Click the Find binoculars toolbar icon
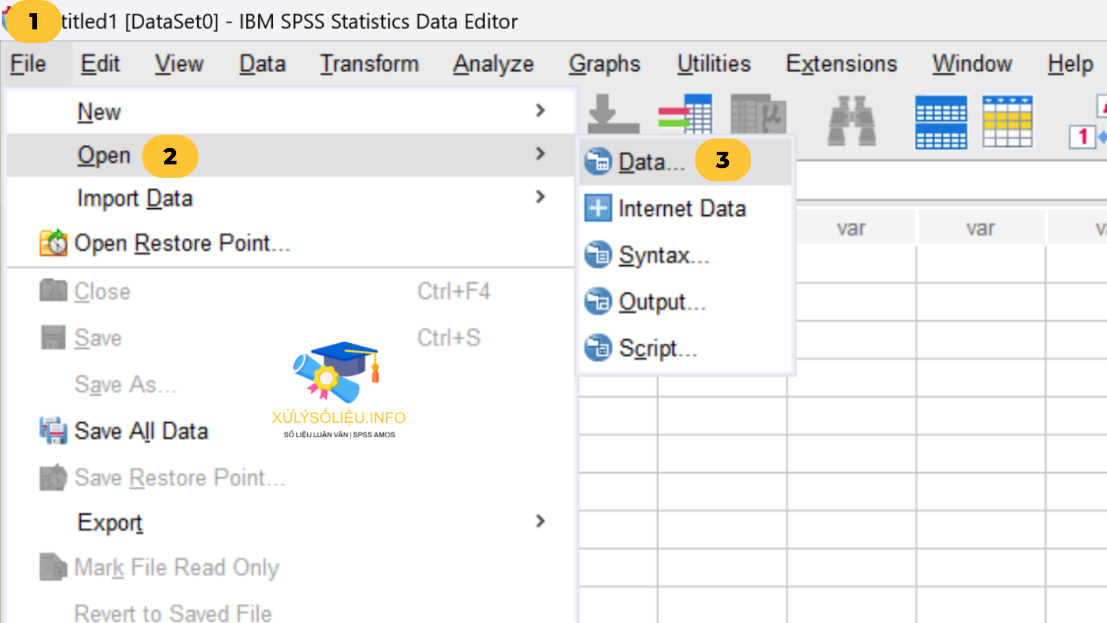Viewport: 1107px width, 623px height. click(852, 121)
